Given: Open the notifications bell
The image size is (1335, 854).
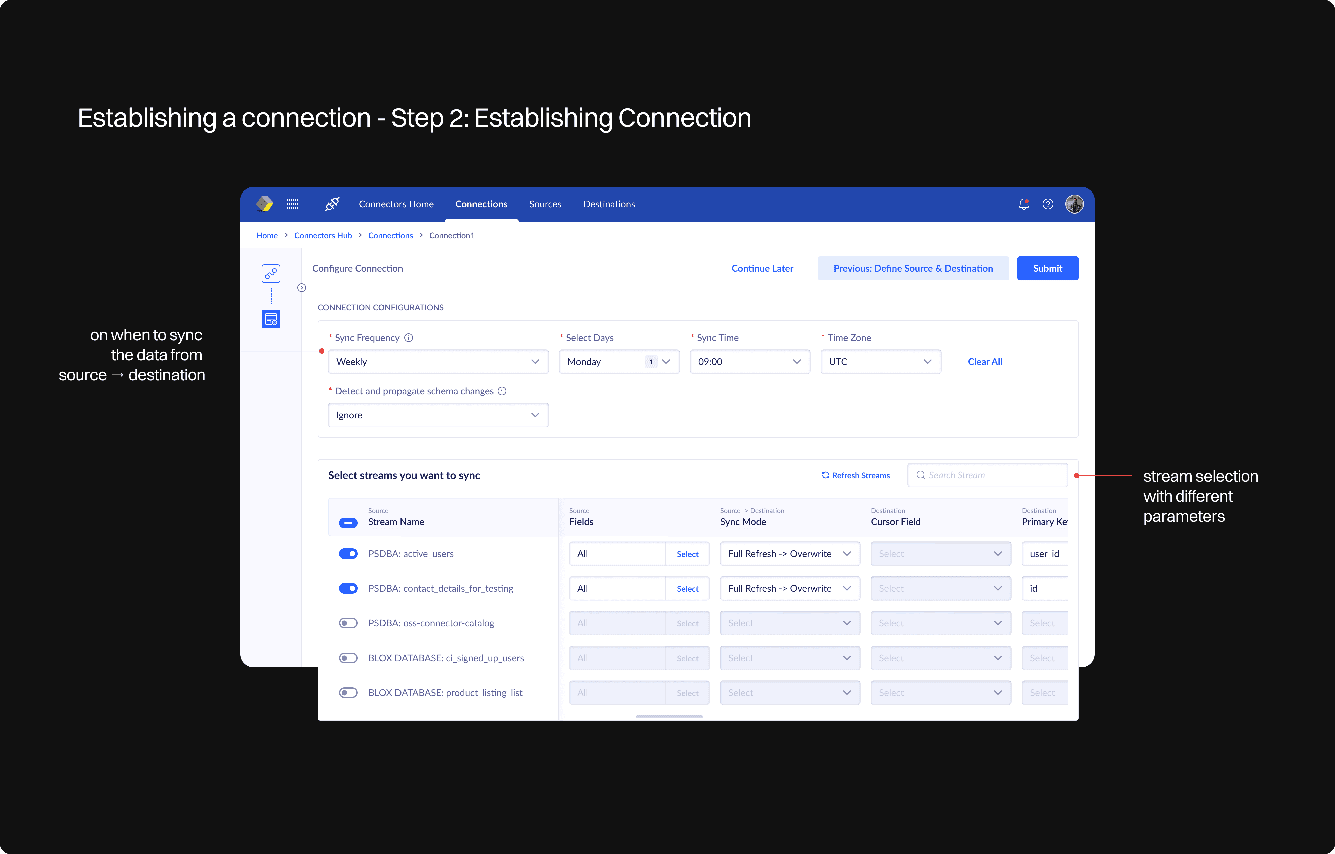Looking at the screenshot, I should pos(1023,204).
